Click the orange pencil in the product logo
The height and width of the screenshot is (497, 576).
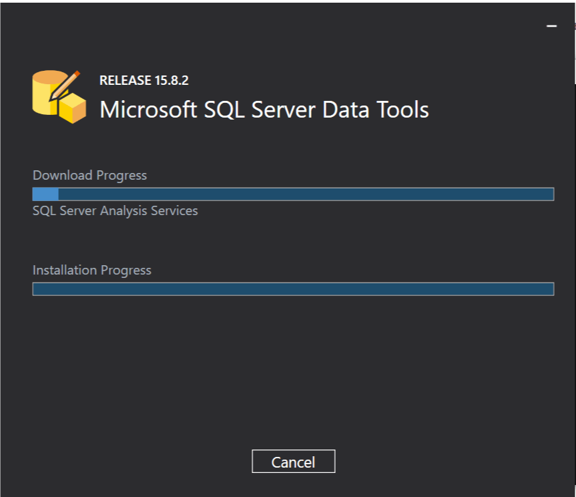pyautogui.click(x=65, y=83)
